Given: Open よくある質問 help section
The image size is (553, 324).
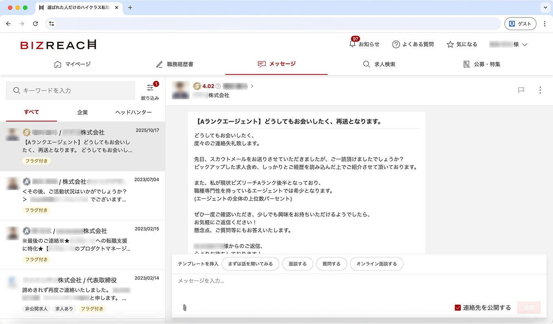Looking at the screenshot, I should pyautogui.click(x=413, y=44).
